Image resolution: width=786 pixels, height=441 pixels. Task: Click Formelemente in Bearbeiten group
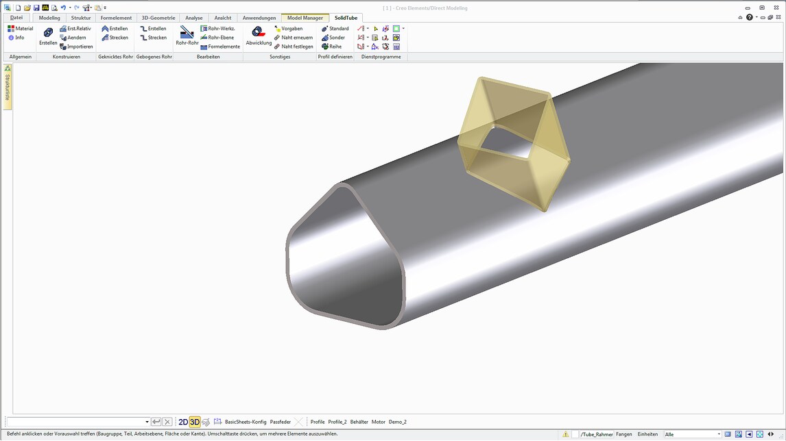click(x=220, y=47)
